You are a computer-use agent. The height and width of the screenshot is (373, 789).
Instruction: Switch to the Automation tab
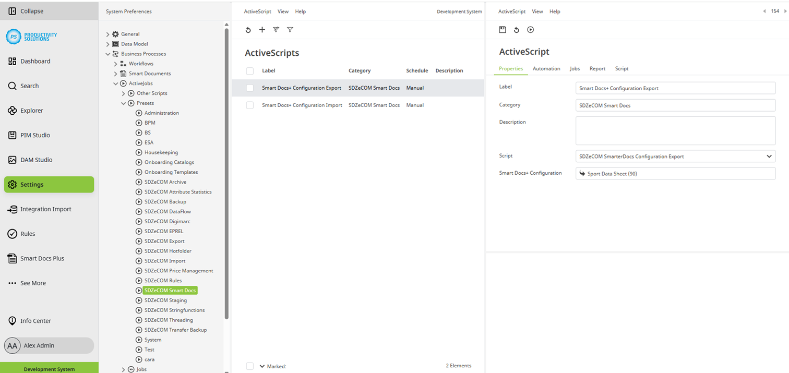point(546,68)
